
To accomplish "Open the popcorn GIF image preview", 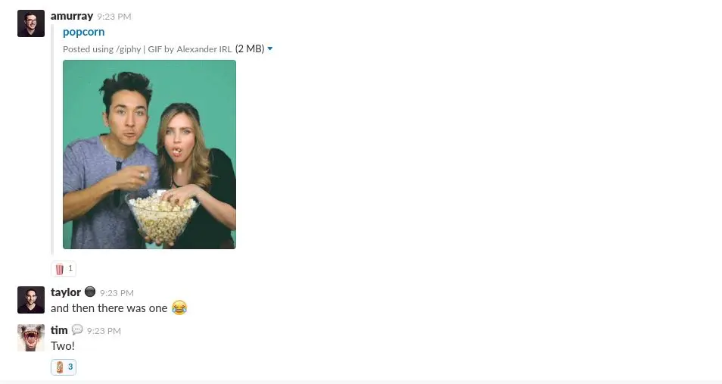I will pyautogui.click(x=150, y=155).
